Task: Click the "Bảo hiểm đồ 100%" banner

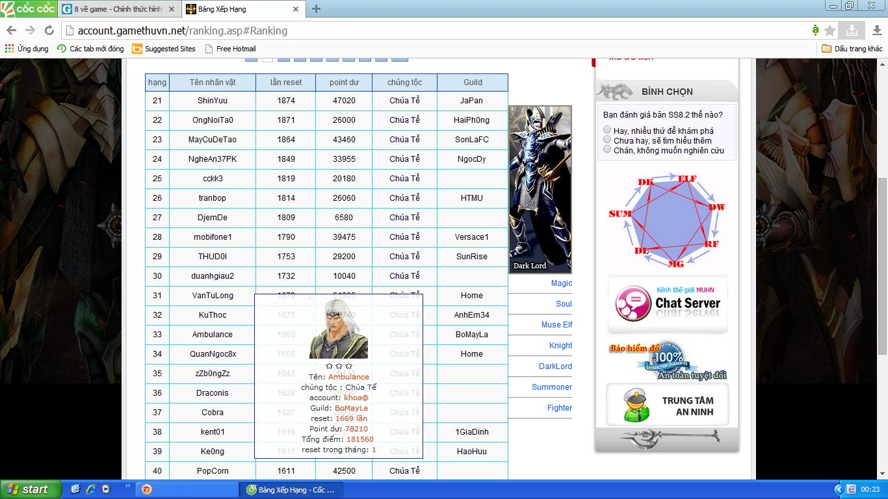Action: [668, 361]
